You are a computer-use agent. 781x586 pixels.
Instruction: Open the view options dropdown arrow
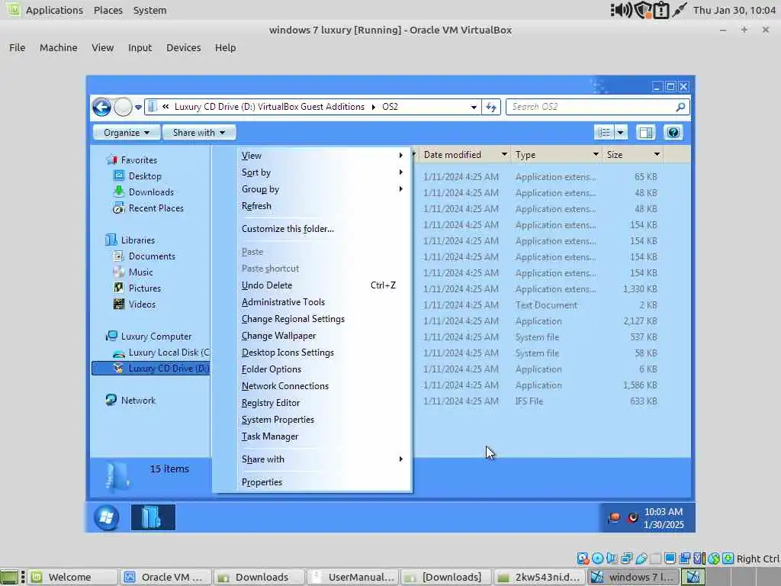click(x=621, y=132)
